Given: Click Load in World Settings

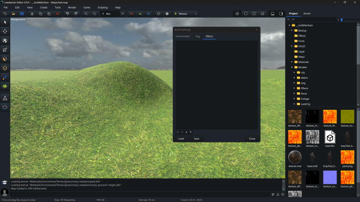Looking at the screenshot, I should pyautogui.click(x=181, y=139).
